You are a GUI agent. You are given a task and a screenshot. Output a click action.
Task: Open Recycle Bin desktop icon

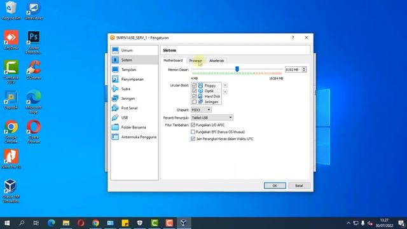11,10
